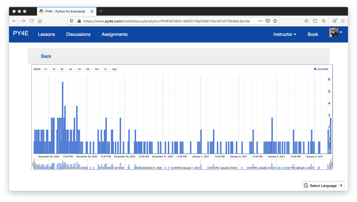Click the home icon in toolbar

pyautogui.click(x=40, y=21)
